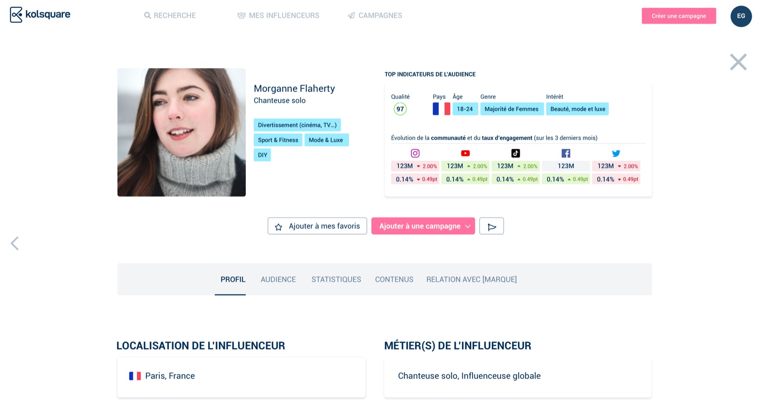Click the French flag under Pays
This screenshot has width=770, height=401.
tap(441, 109)
